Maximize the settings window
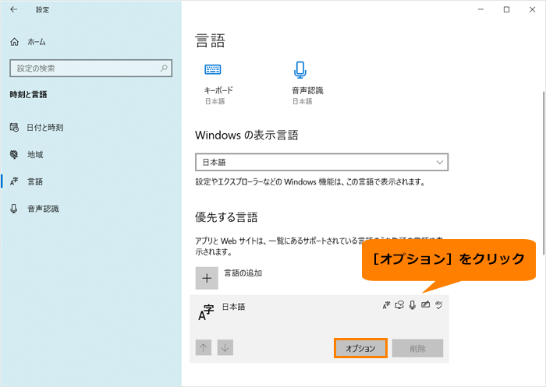Image resolution: width=546 pixels, height=387 pixels. point(507,9)
